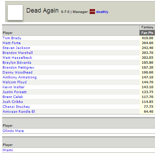
Task: Open Malcom Floyd's player page
Action: click(14, 82)
